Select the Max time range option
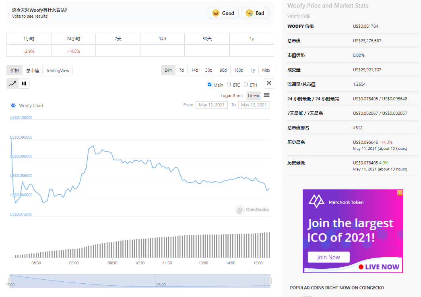421x297 pixels. 266,70
